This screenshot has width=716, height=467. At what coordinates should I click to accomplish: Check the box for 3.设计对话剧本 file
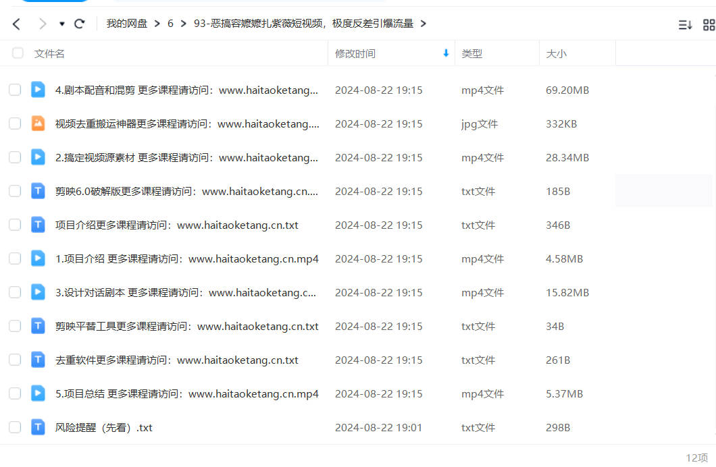tap(15, 292)
